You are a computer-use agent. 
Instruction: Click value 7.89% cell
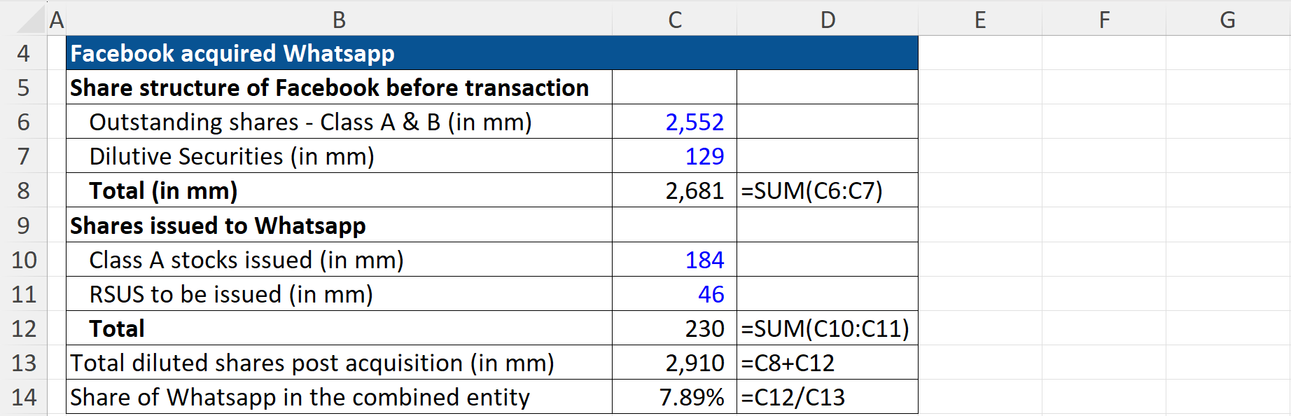point(674,397)
